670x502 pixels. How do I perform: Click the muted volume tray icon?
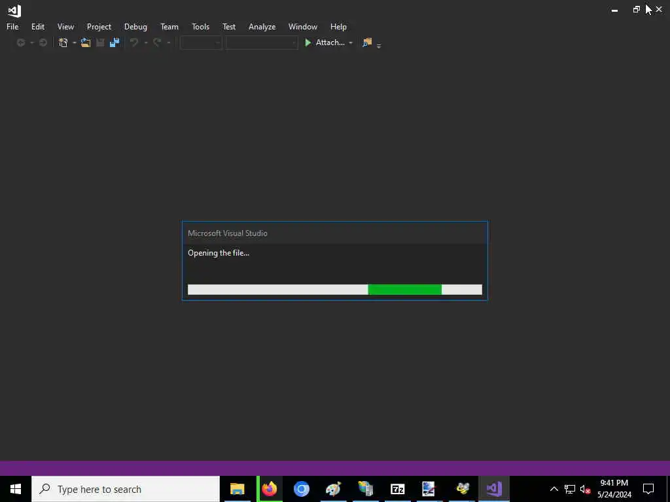point(585,489)
